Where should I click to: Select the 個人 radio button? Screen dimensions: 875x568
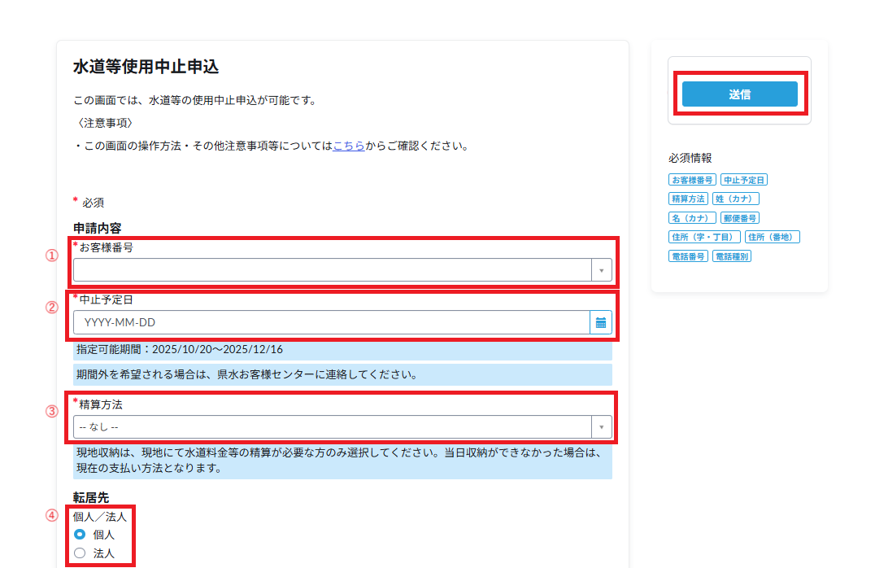pos(80,535)
